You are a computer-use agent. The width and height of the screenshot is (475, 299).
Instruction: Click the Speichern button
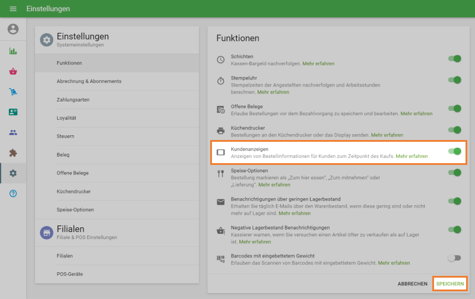coord(449,284)
